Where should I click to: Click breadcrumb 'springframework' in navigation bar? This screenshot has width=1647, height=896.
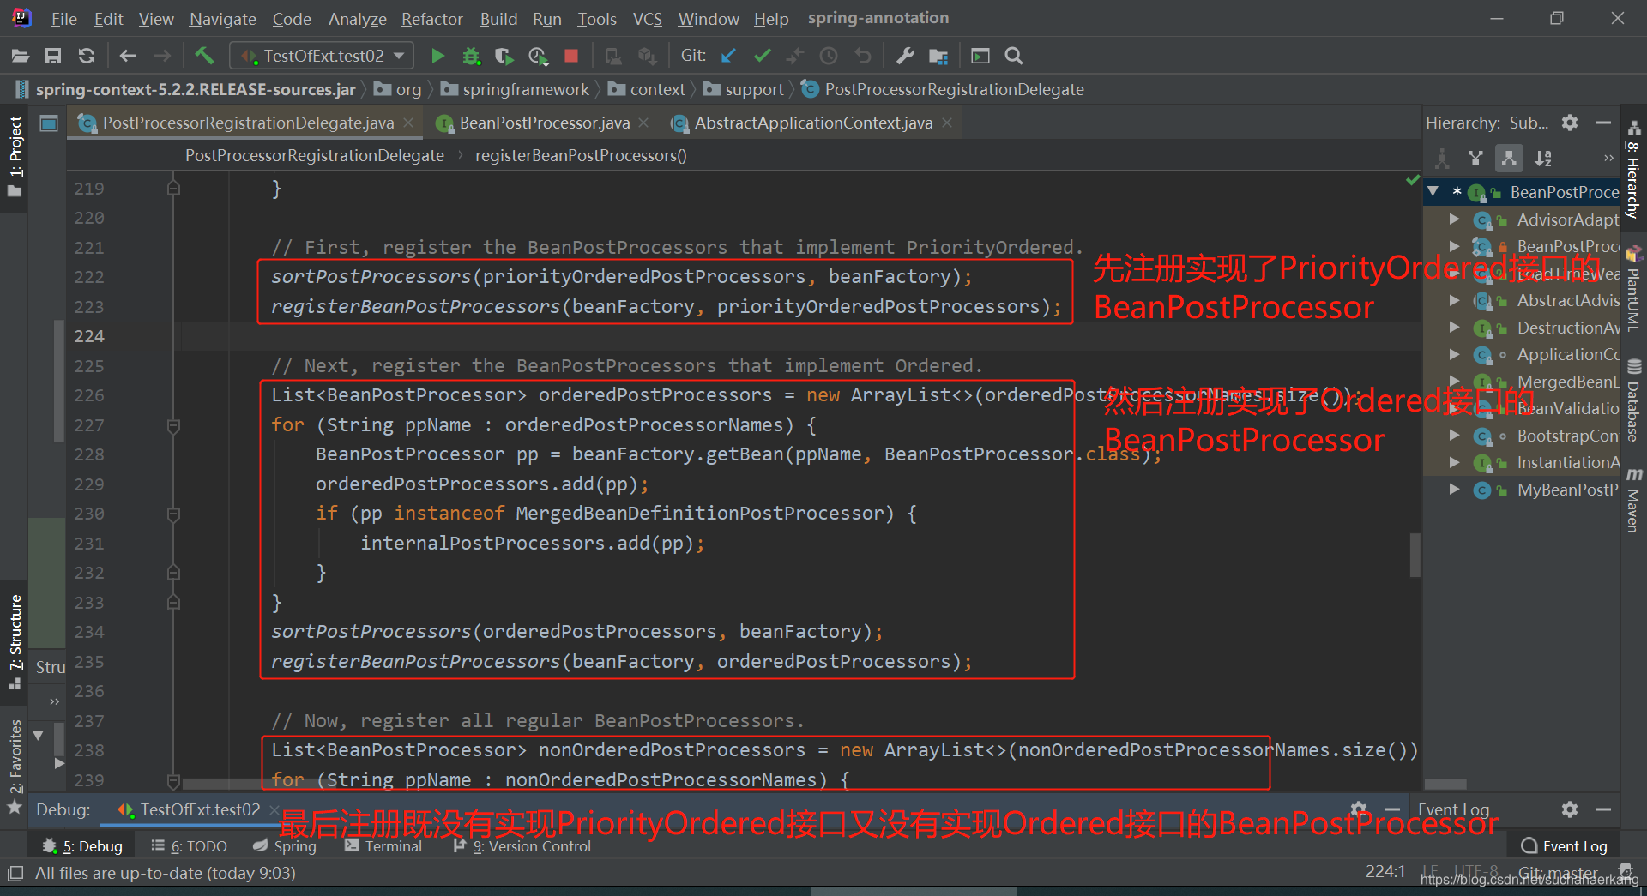point(526,89)
